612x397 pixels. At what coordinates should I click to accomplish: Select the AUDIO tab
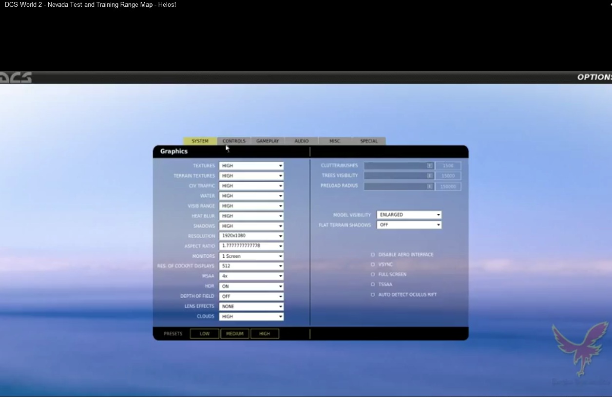(302, 141)
